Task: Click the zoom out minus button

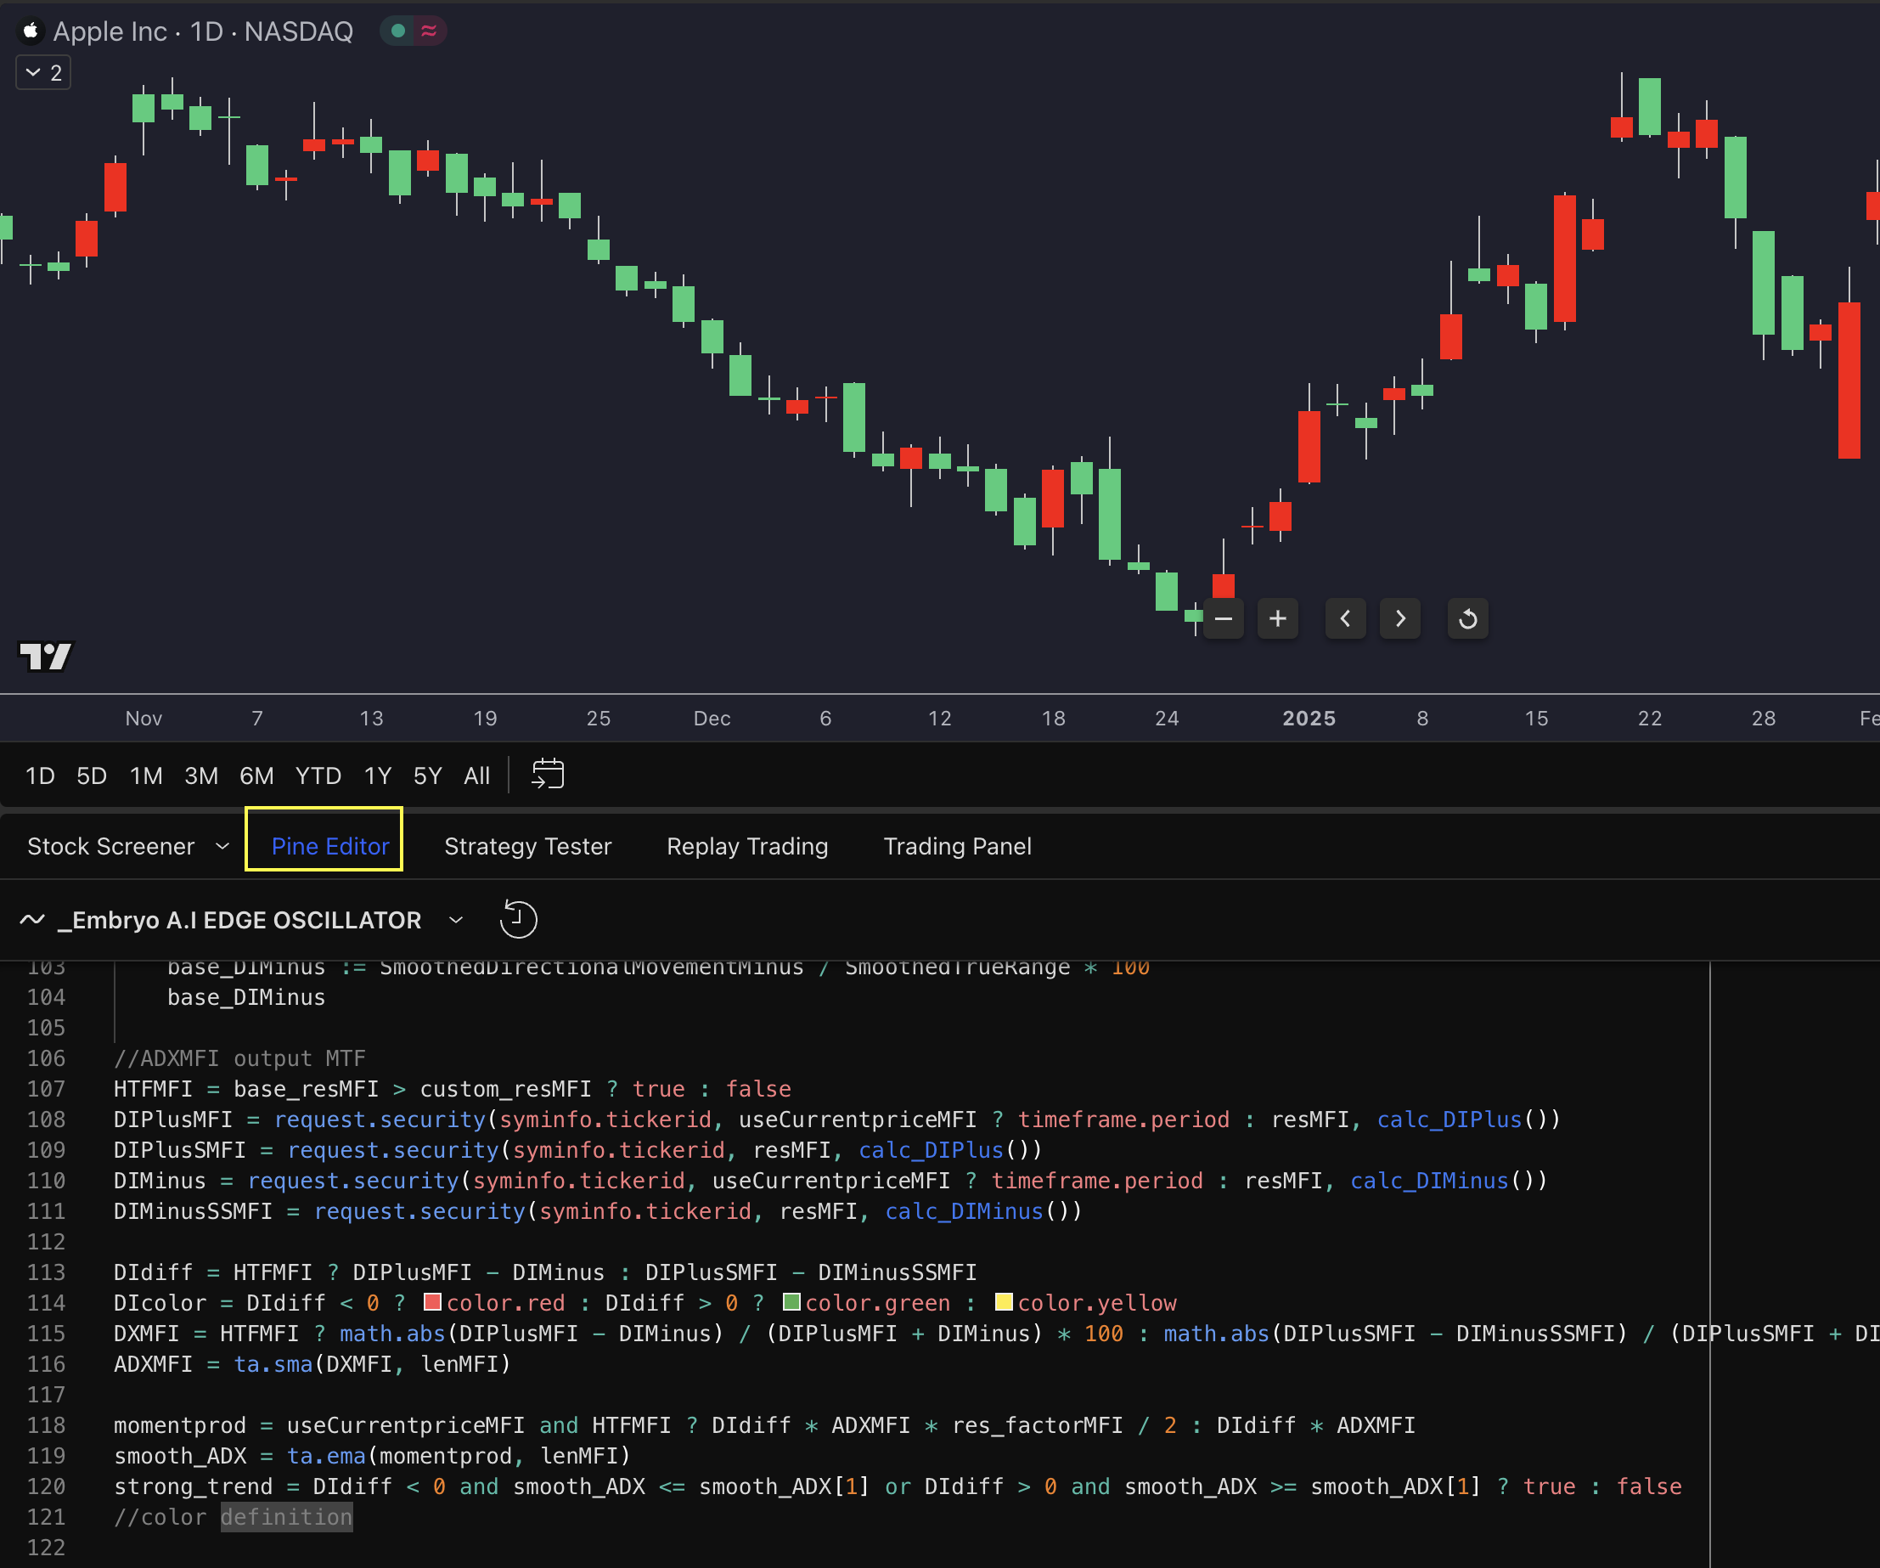Action: (1223, 618)
